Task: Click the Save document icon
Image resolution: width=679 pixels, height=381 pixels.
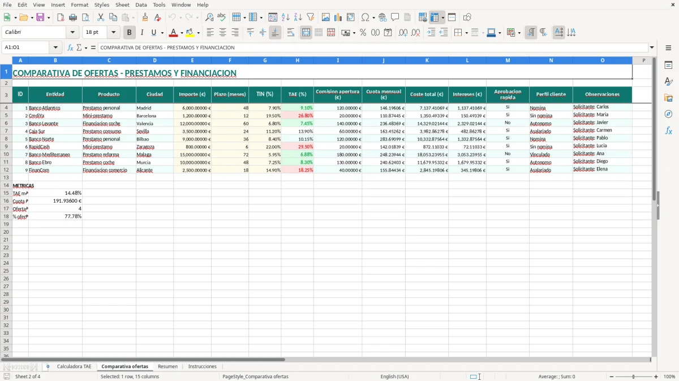Action: 40,17
